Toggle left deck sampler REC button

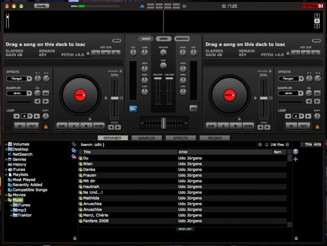(45, 93)
